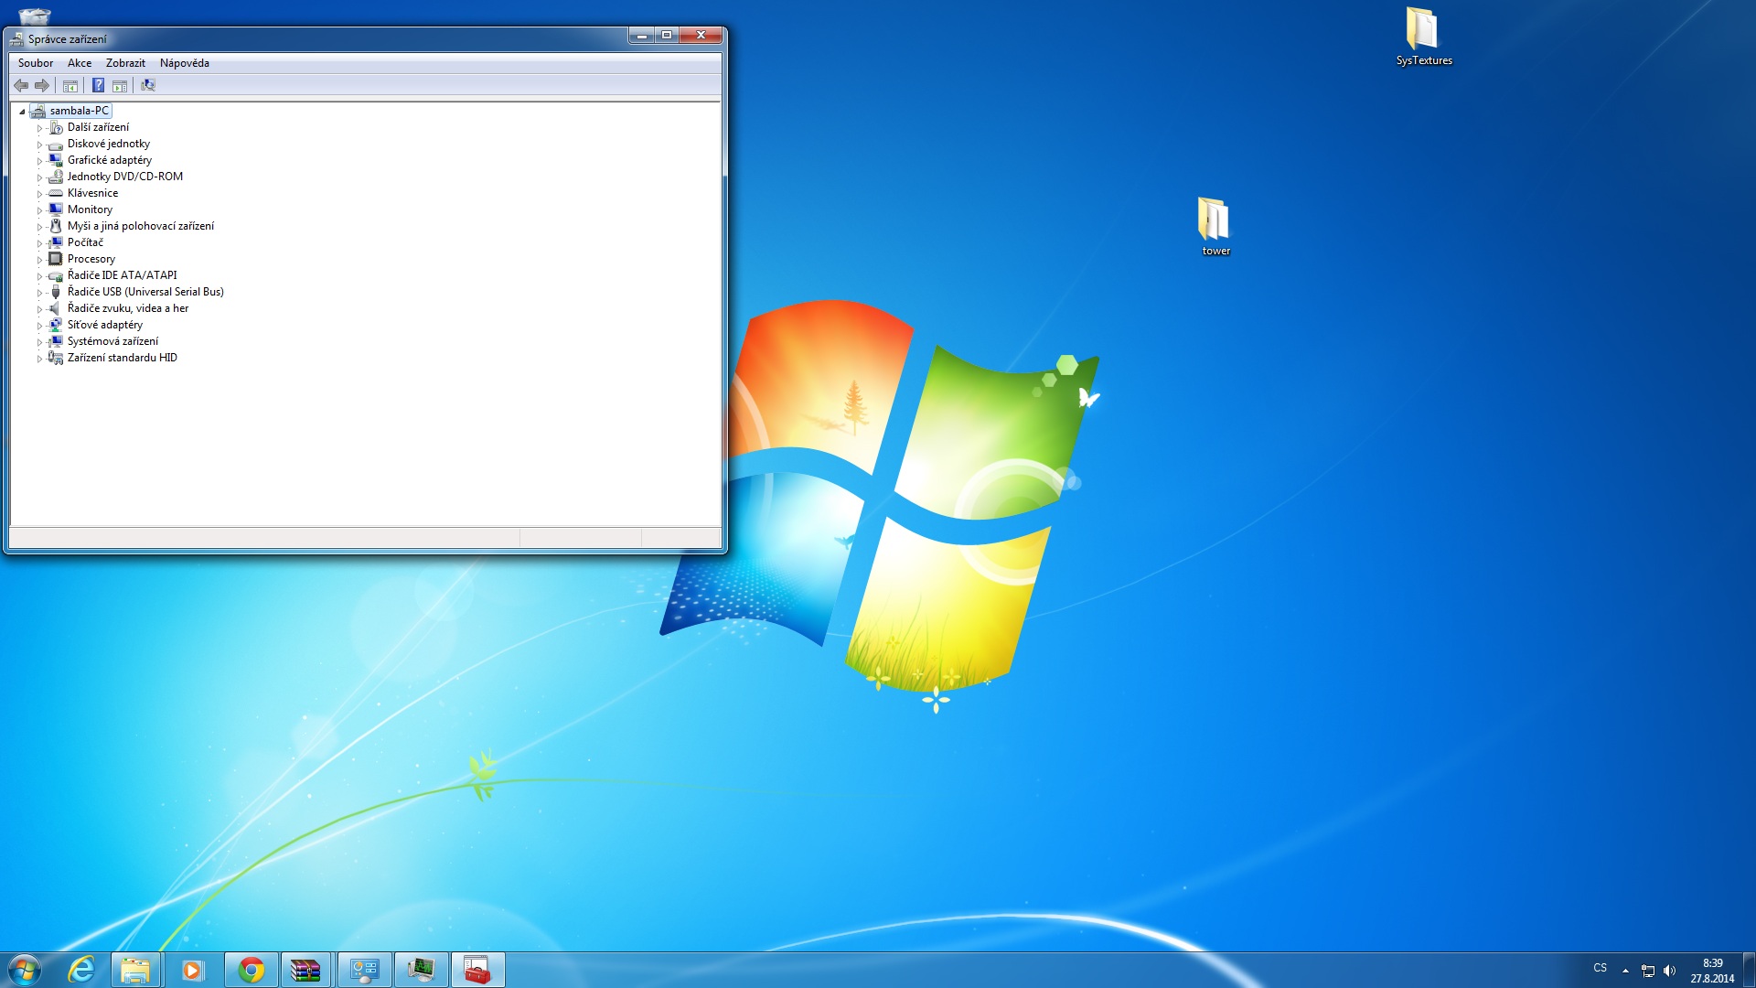Screen dimensions: 1756x988
Task: Select the Zařízení standardu HID icon
Action: click(56, 359)
